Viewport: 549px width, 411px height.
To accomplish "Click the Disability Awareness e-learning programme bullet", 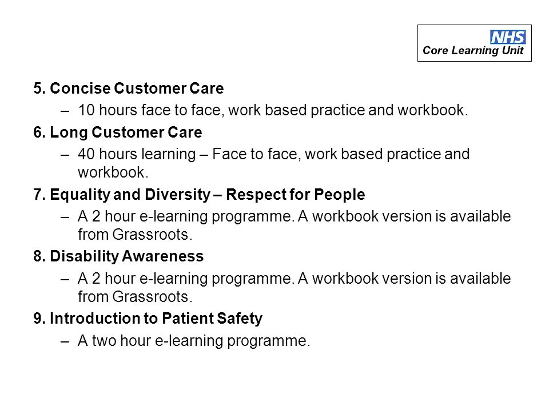I will (x=294, y=287).
